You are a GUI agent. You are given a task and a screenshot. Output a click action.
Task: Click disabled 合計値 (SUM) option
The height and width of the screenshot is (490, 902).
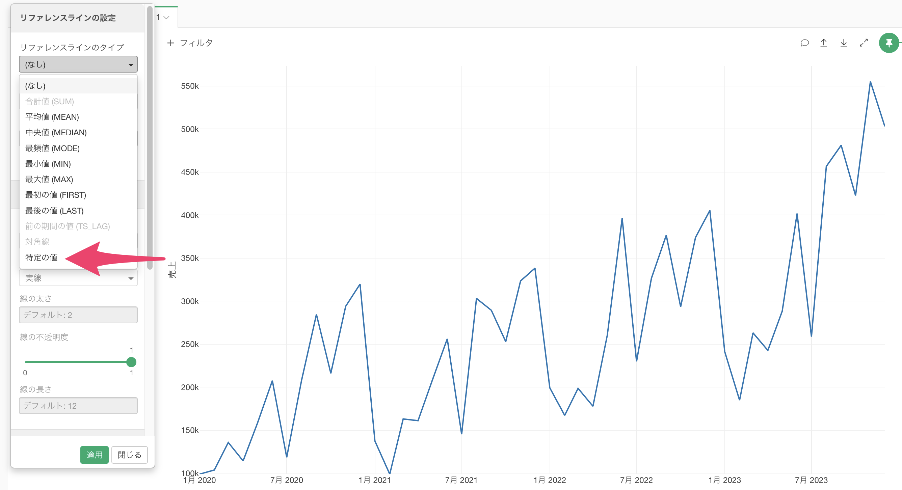tap(78, 102)
